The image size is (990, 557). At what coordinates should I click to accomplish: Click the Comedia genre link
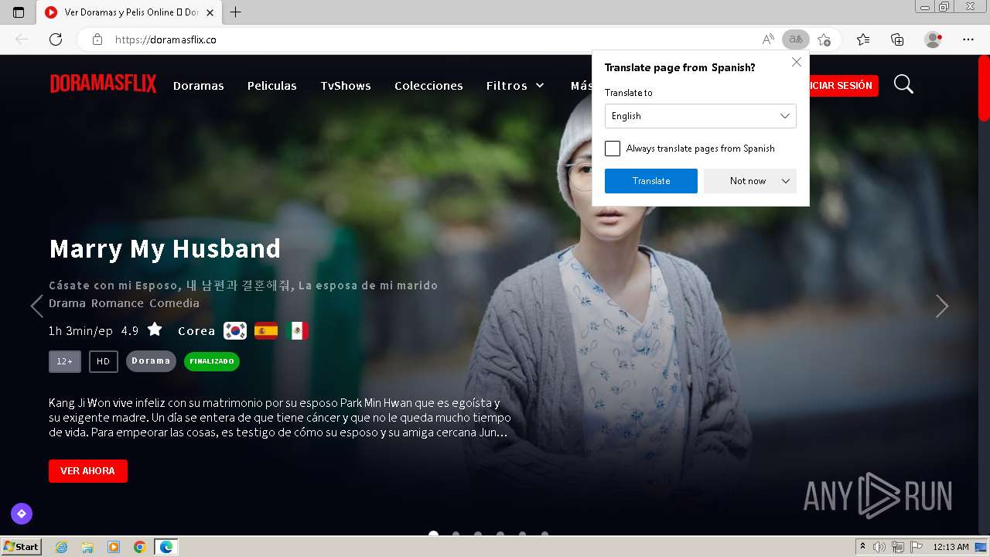(x=175, y=303)
